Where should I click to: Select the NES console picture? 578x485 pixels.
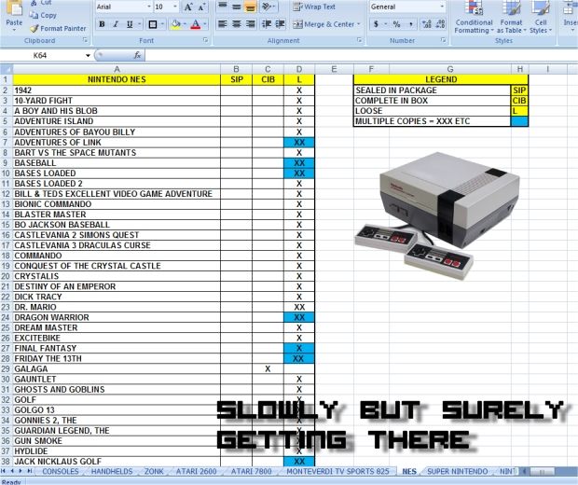[437, 215]
